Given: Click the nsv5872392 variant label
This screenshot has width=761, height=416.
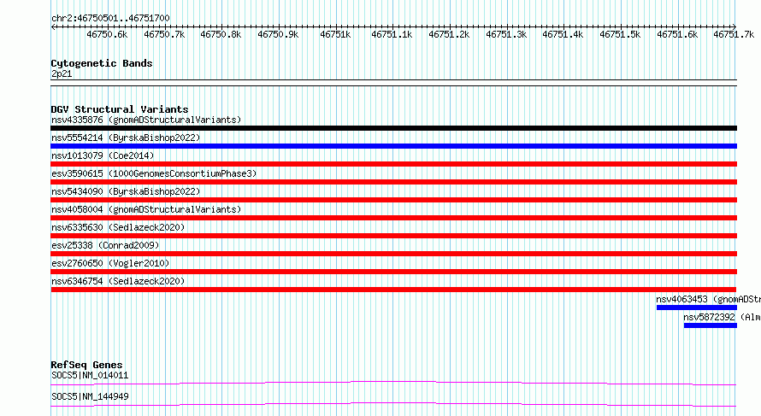Looking at the screenshot, I should click(722, 317).
